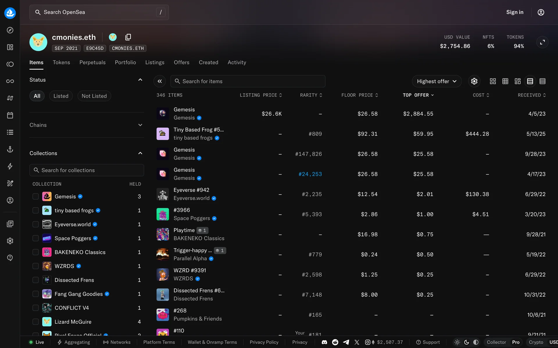Image resolution: width=558 pixels, height=348 pixels.
Task: Open the Tokens tab
Action: [61, 62]
